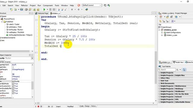Image resolution: width=193 pixels, height=108 pixels.
Task: Click the Activate icon in Project Manager toolbar
Action: tap(161, 17)
